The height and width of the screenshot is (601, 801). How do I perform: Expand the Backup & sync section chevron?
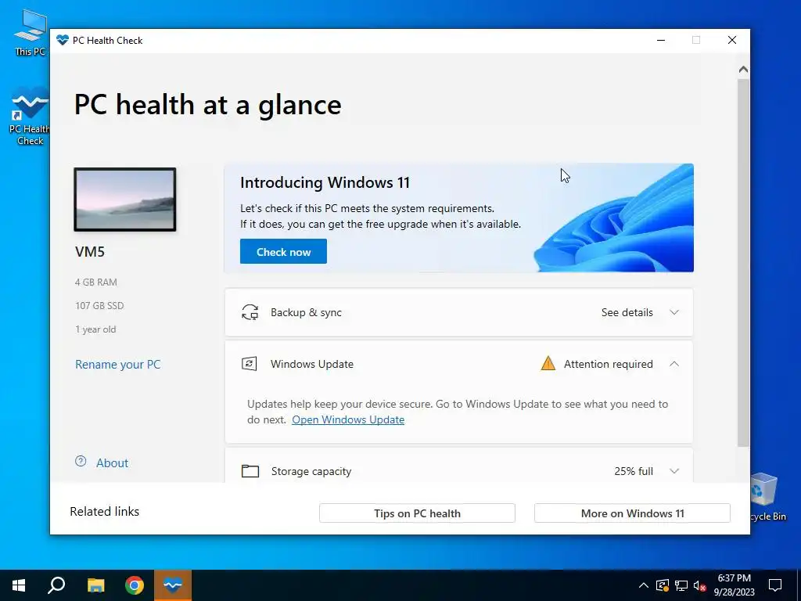coord(674,312)
